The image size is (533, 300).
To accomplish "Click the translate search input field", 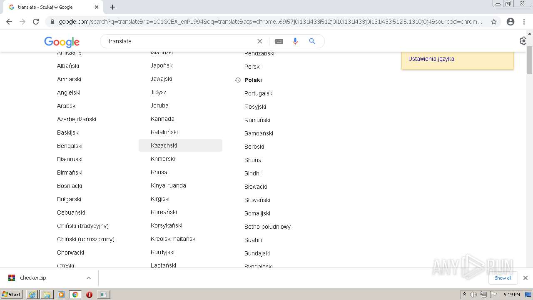I will tap(179, 41).
